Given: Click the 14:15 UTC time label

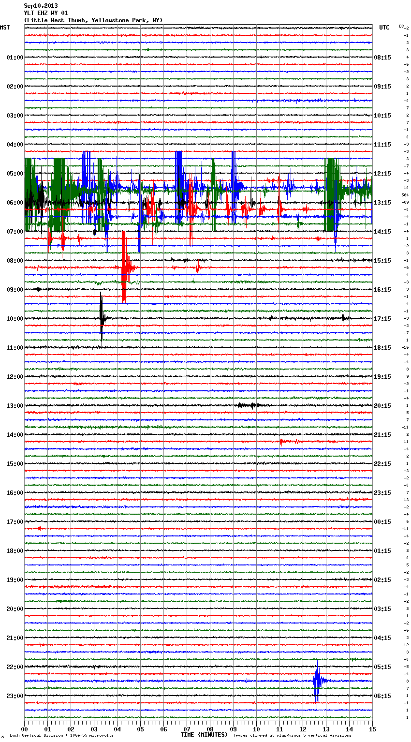Looking at the screenshot, I should [382, 232].
